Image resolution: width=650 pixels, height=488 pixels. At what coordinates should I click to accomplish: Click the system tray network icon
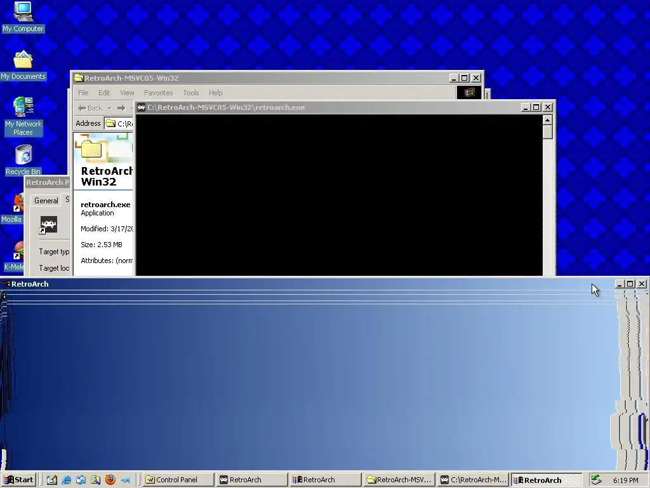pyautogui.click(x=595, y=480)
